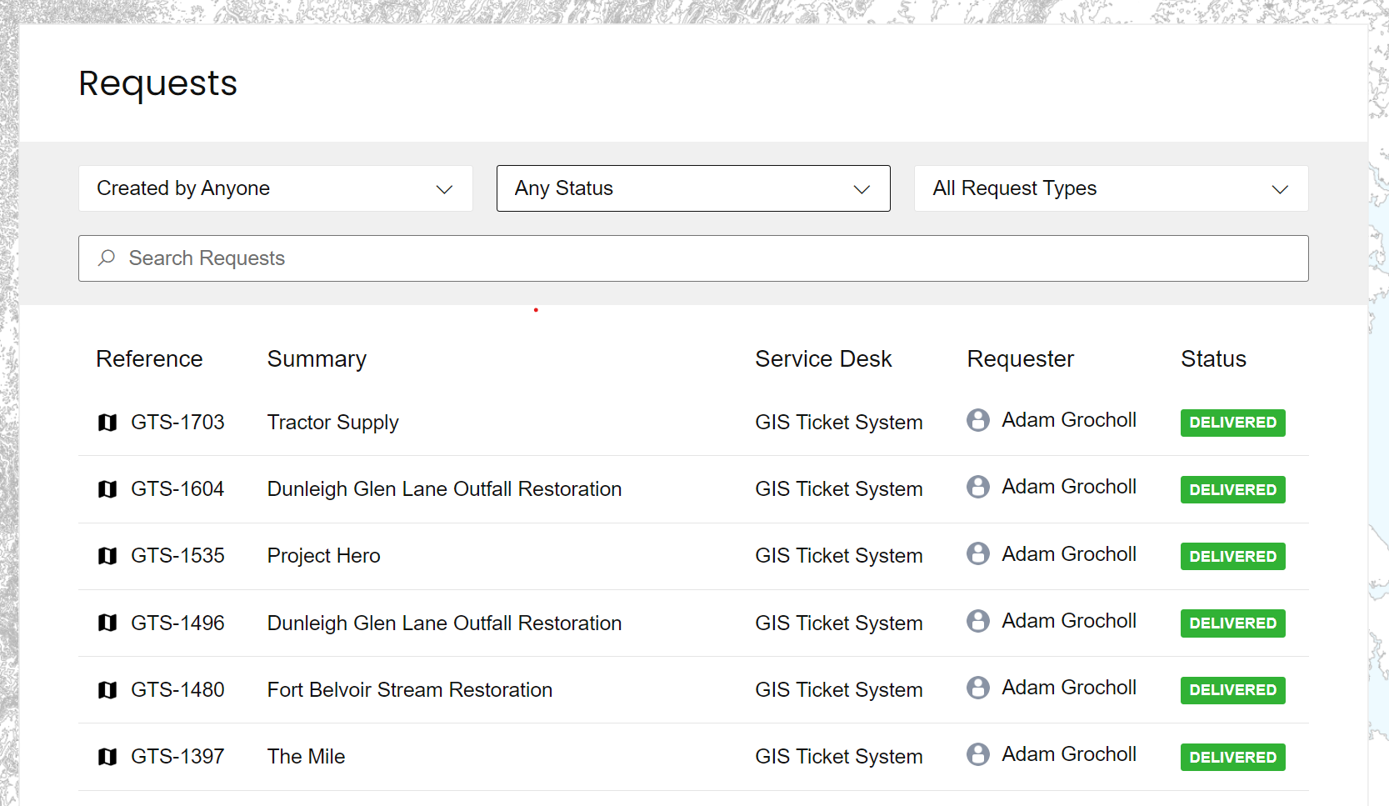1389x806 pixels.
Task: Open request GTS-1496 reference link
Action: [x=177, y=623]
